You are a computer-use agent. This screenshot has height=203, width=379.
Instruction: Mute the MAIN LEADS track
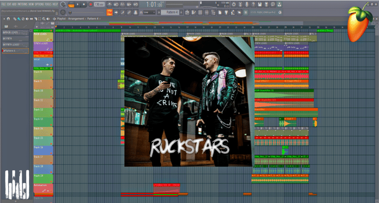pos(51,40)
